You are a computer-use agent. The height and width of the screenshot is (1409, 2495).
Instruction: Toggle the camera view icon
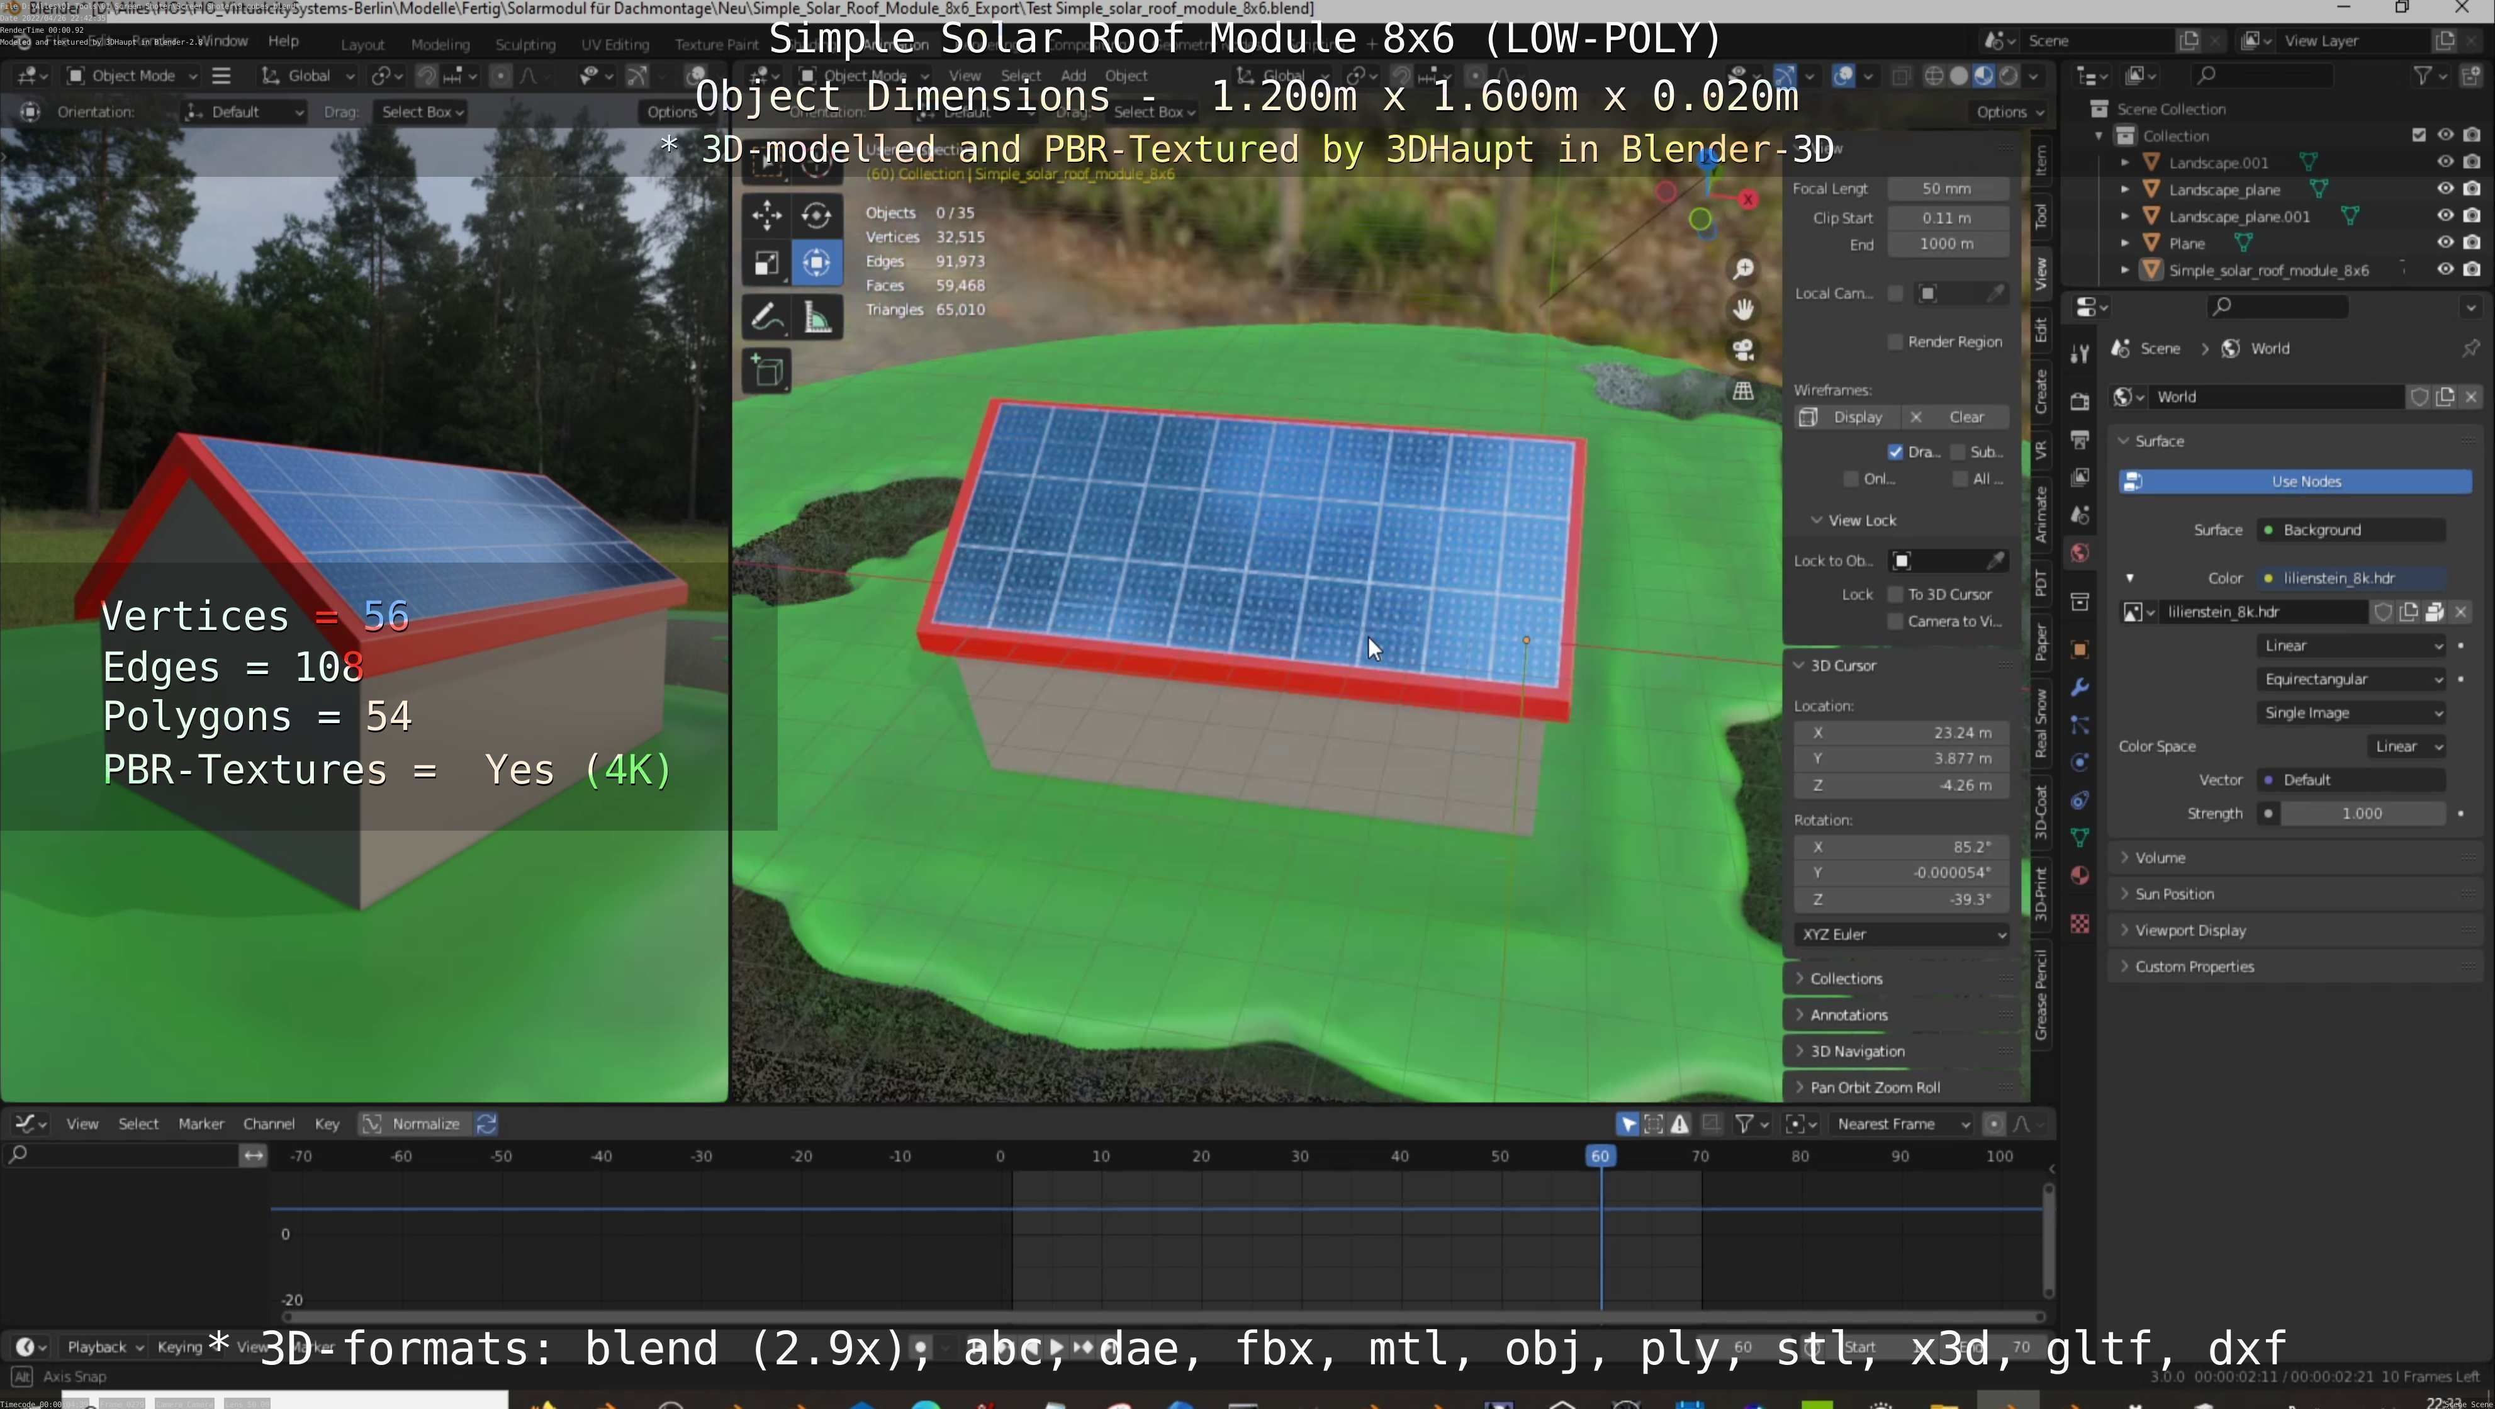tap(1744, 351)
